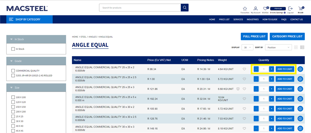The height and width of the screenshot is (133, 311).
Task: Switch to grid view layout icon
Action: click(x=296, y=47)
